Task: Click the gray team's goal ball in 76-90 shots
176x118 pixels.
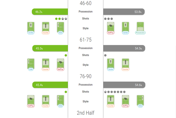Action: pos(105,92)
